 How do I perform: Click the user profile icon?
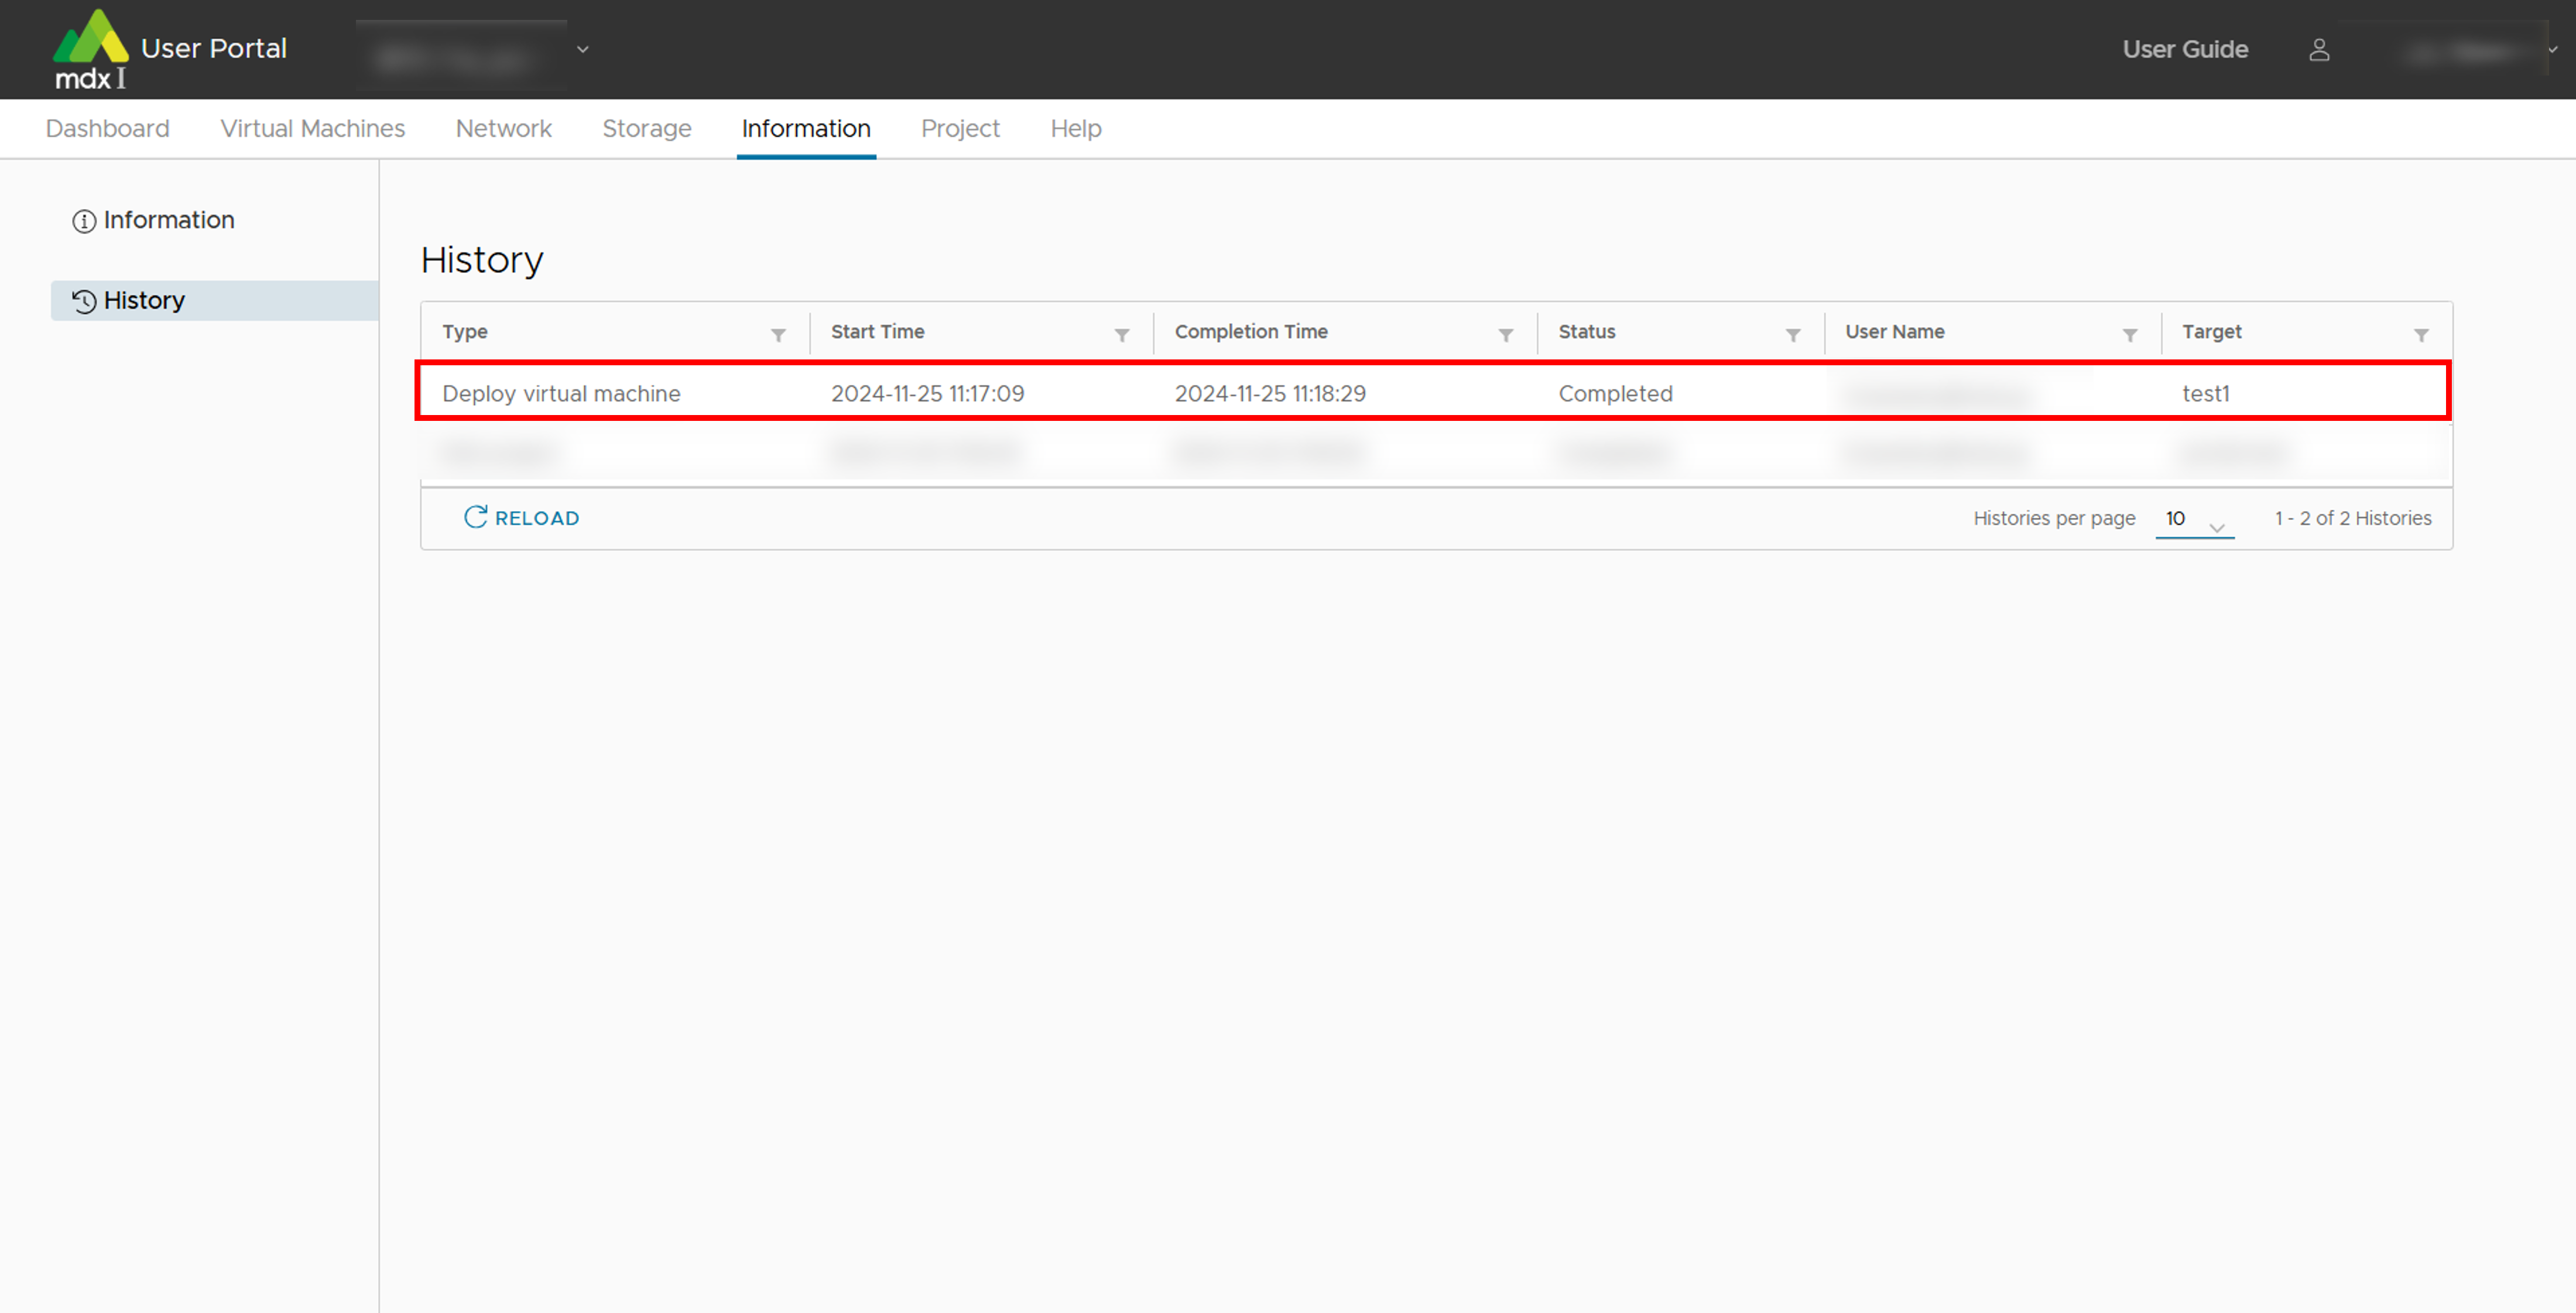tap(2319, 50)
